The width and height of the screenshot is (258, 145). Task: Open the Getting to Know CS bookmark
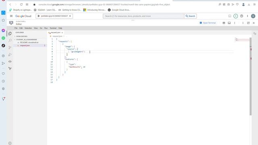click(70, 10)
